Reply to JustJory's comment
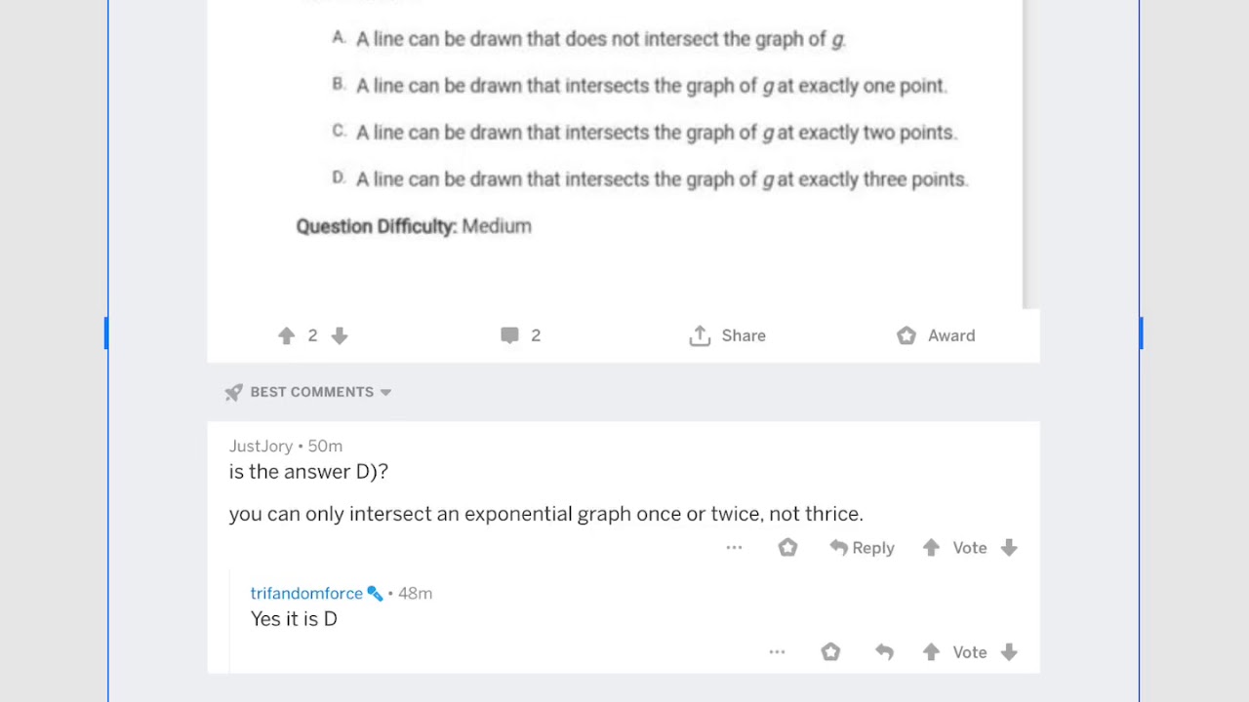The height and width of the screenshot is (702, 1249). coord(862,548)
